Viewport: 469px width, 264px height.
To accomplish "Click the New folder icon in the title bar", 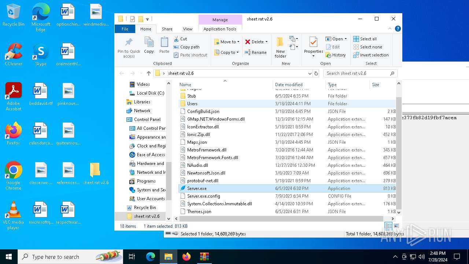I will (140, 19).
